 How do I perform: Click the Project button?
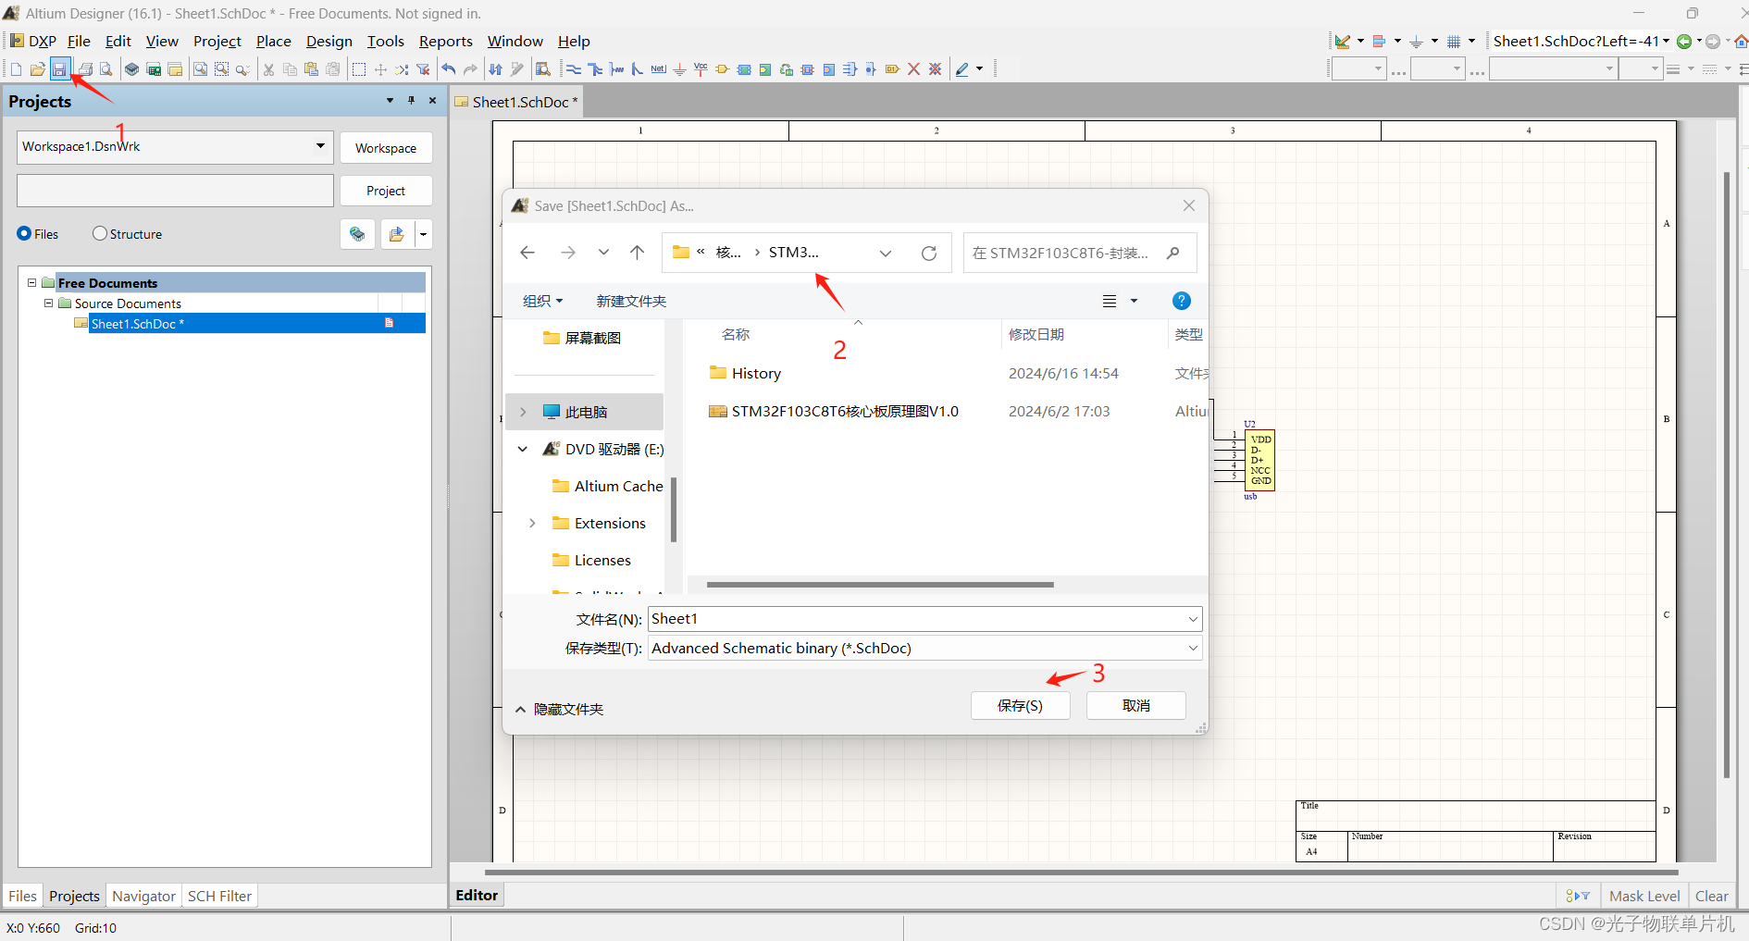[386, 191]
